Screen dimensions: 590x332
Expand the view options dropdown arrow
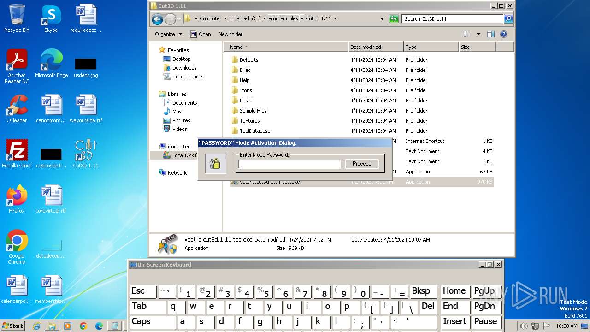click(x=478, y=34)
